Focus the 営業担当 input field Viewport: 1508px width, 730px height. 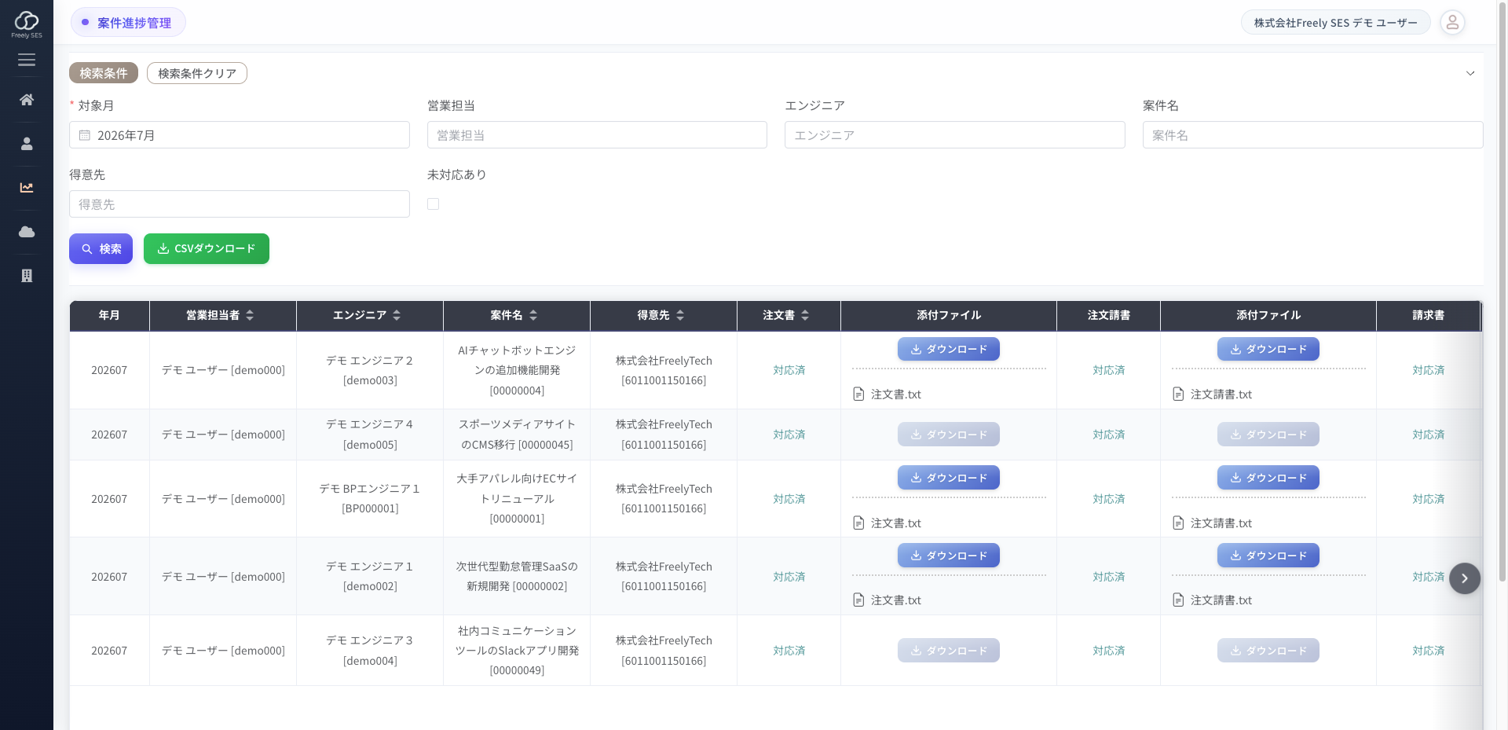point(597,135)
